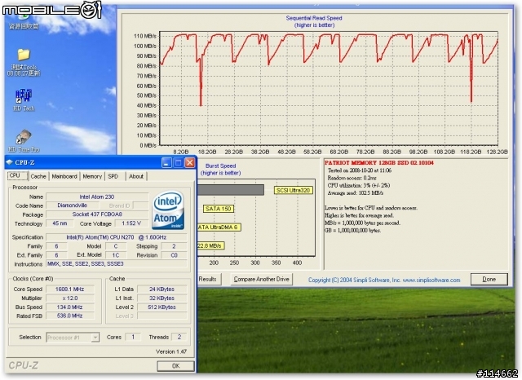Click the Cores count field

click(x=133, y=337)
